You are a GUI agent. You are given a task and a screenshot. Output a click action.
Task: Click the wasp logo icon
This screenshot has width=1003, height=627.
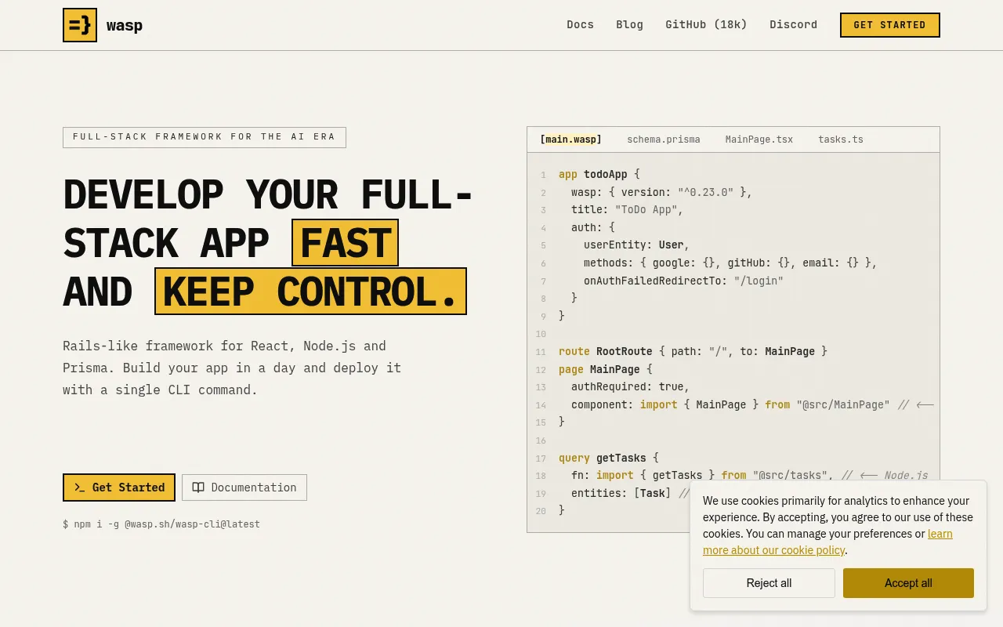click(x=80, y=25)
